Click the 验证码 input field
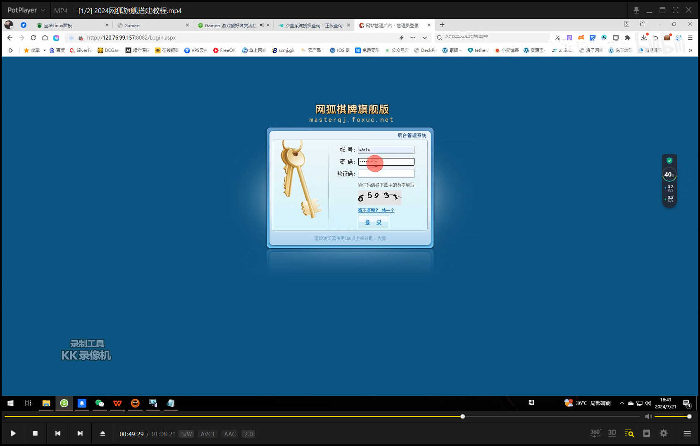The height and width of the screenshot is (446, 700). point(386,173)
